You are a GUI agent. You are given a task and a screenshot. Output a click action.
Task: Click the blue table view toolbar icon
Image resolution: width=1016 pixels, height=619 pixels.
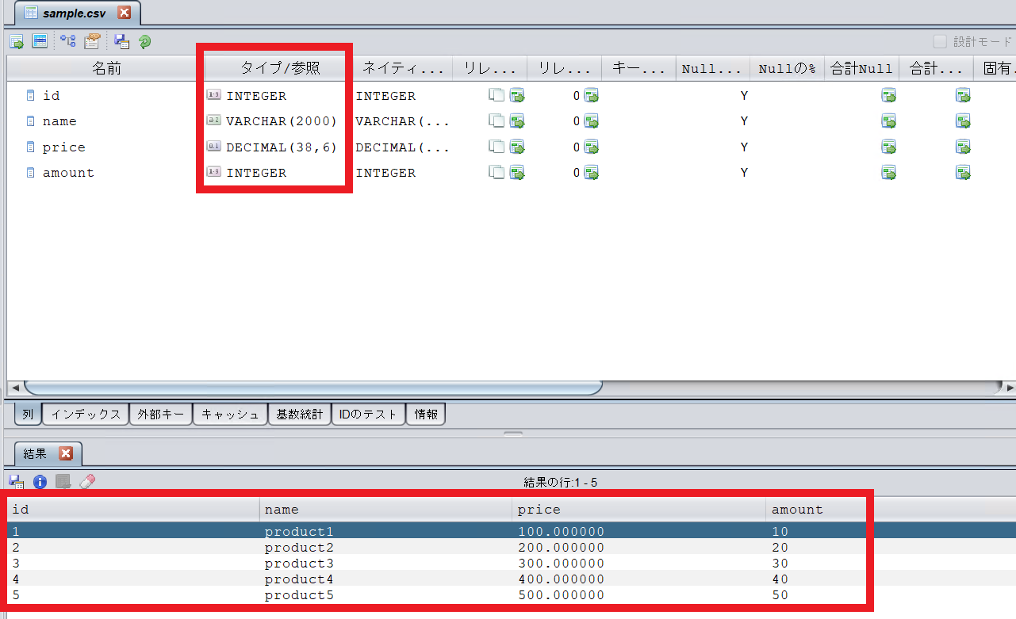point(39,41)
